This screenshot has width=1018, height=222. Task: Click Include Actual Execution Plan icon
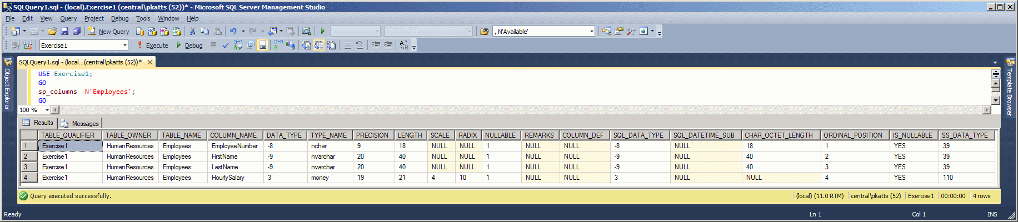coord(278,45)
